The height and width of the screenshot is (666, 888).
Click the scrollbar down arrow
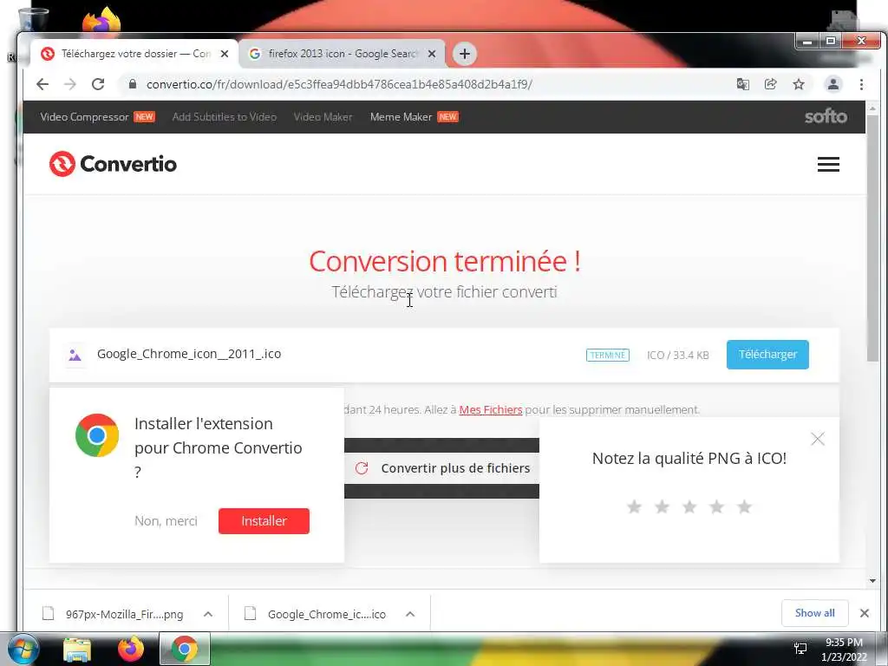tap(872, 580)
